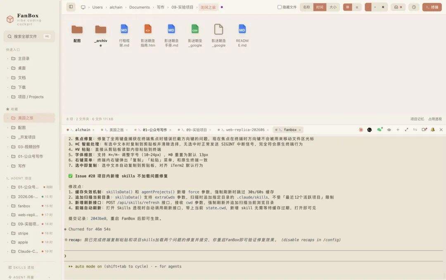The height and width of the screenshot is (280, 446).
Task: Expand the terminal panel to fullscreen
Action: click(406, 130)
